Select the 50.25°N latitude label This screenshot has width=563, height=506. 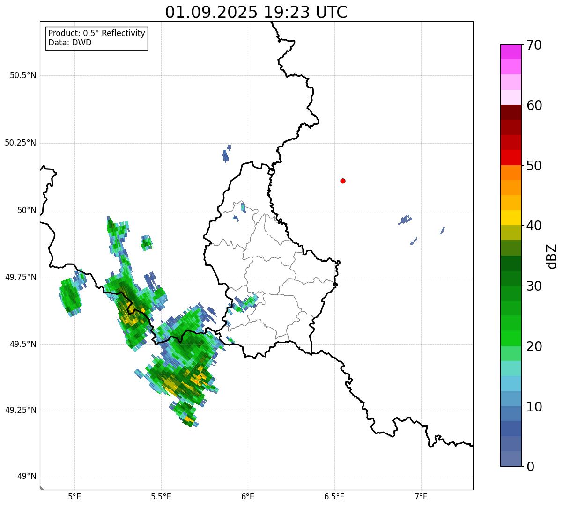click(20, 143)
